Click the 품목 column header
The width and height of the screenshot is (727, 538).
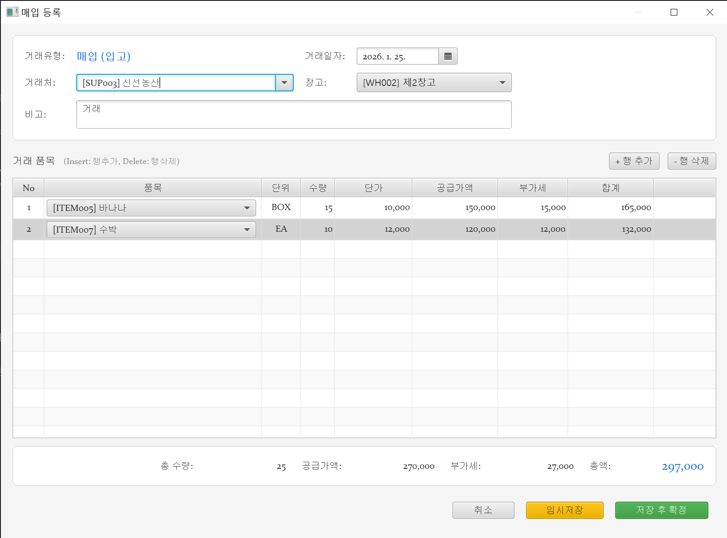click(153, 188)
